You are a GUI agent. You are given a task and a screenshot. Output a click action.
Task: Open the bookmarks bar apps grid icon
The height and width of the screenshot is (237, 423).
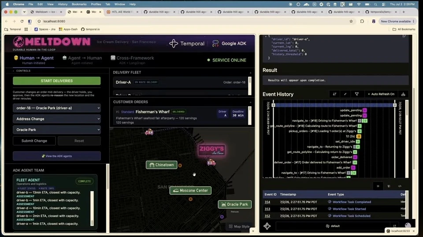pyautogui.click(x=26, y=29)
